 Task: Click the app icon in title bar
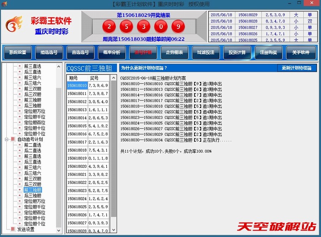coord(4,4)
